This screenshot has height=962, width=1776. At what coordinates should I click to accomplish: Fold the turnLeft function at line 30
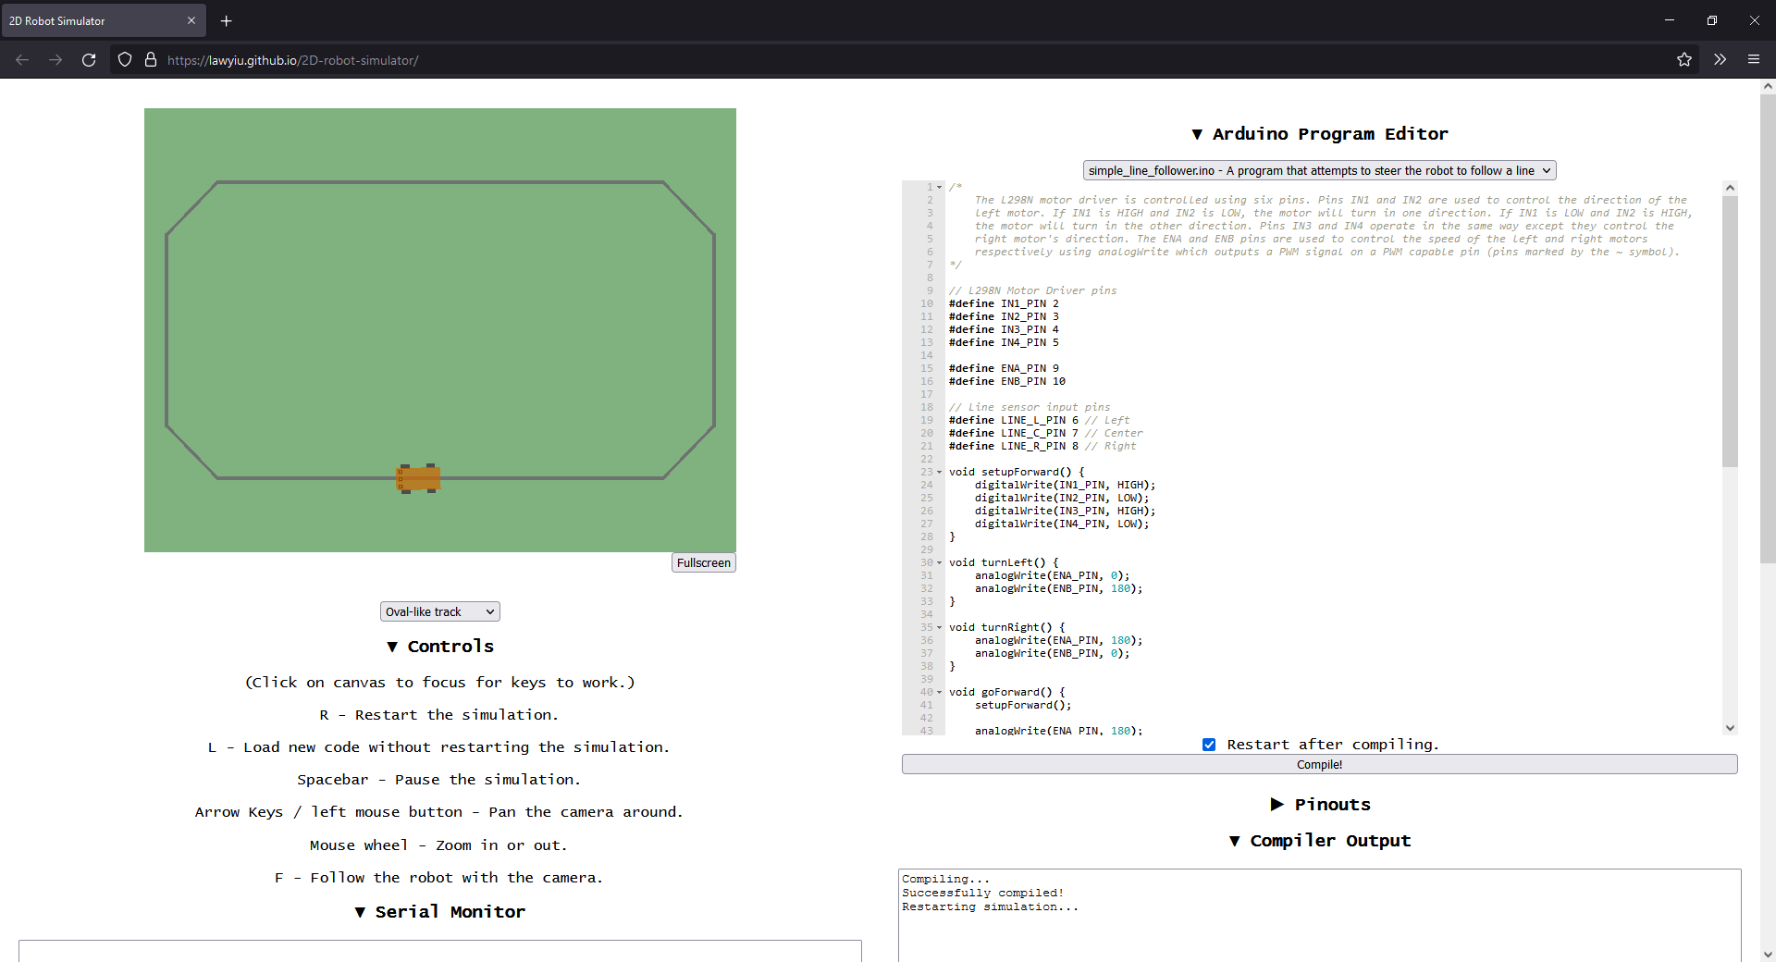940,563
